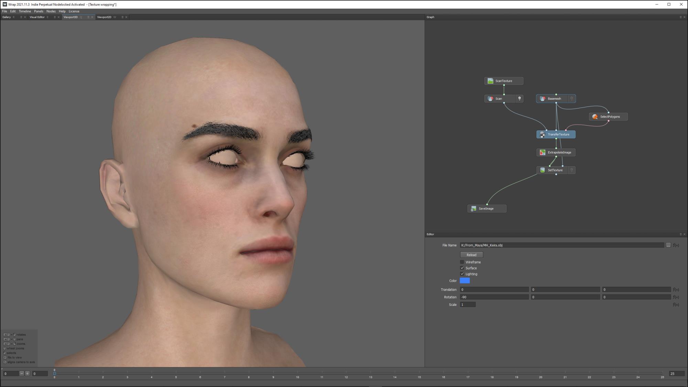Screen dimensions: 688x387
Task: Select the ExtrapolateImage node
Action: click(556, 152)
